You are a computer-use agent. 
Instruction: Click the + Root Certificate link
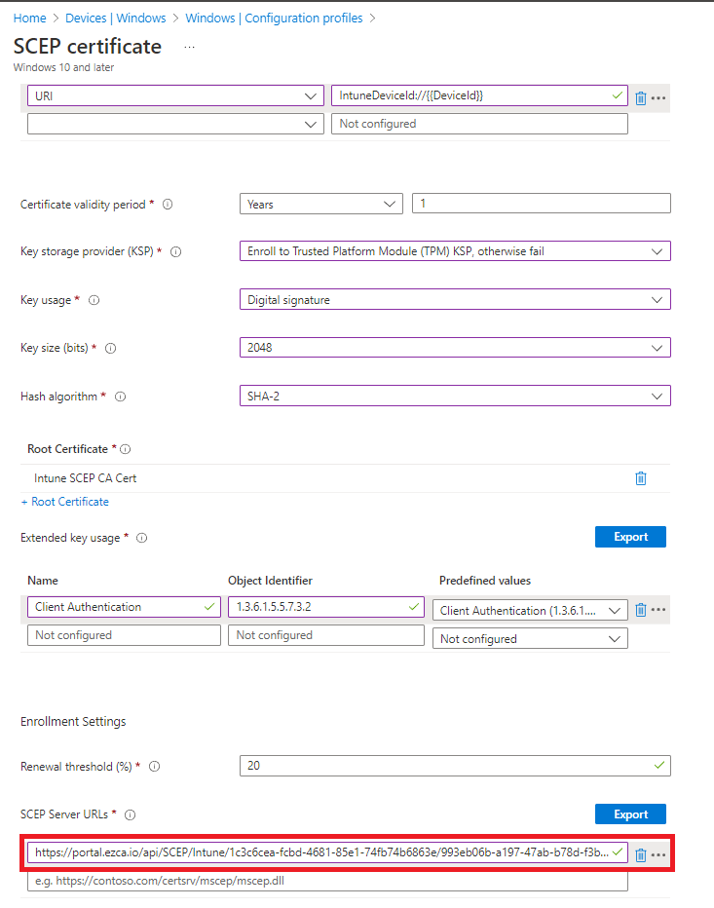pos(64,502)
